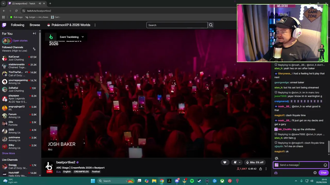Show hidden system tray icons
This screenshot has height=185, width=330.
point(296,181)
